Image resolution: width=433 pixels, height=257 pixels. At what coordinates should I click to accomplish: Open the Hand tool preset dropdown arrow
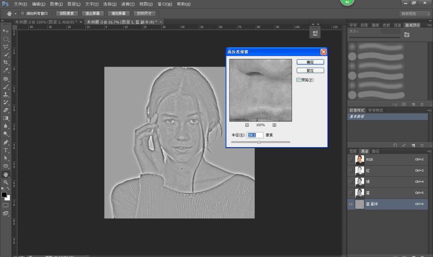[15, 14]
